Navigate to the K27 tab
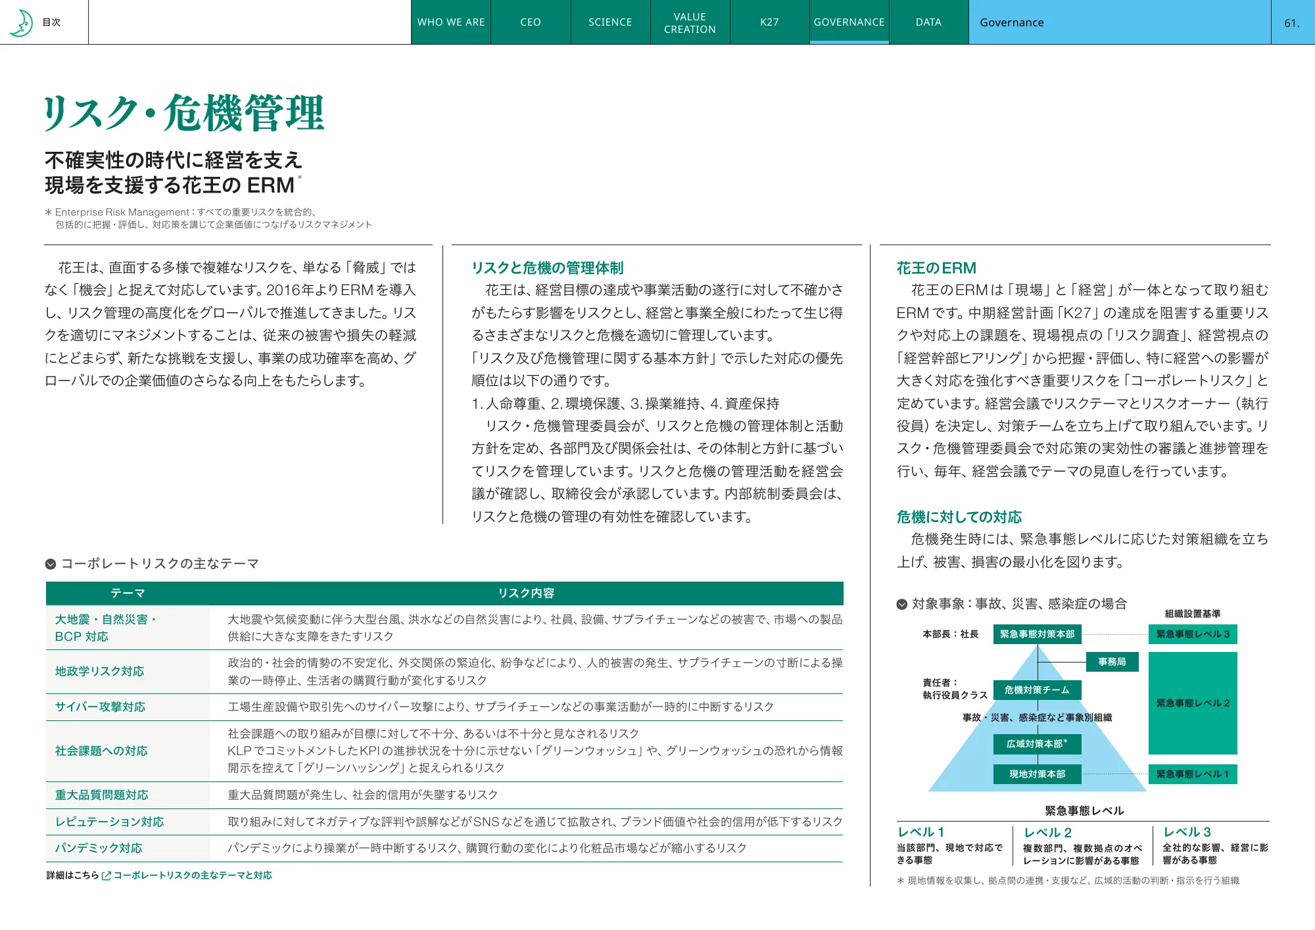Viewport: 1315px width, 930px height. coord(769,22)
